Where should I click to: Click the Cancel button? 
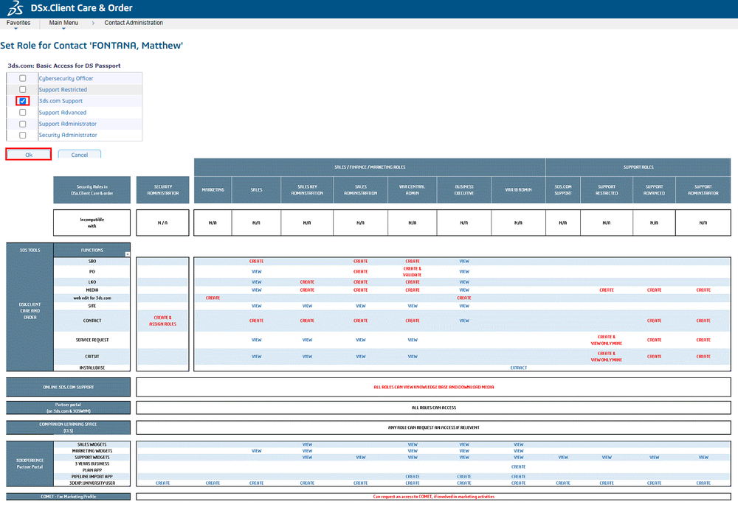[80, 155]
